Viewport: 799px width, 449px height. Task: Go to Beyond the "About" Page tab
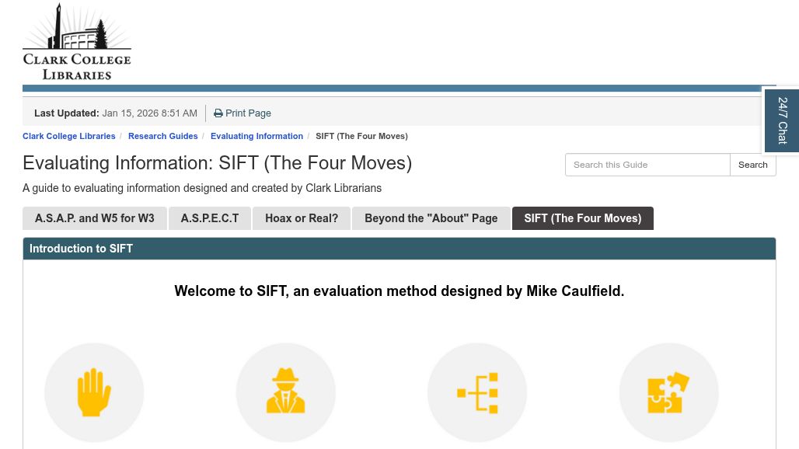431,218
